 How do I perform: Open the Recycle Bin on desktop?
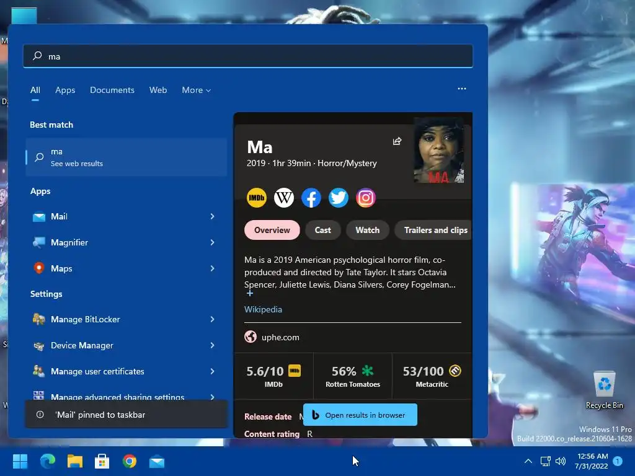pyautogui.click(x=604, y=390)
